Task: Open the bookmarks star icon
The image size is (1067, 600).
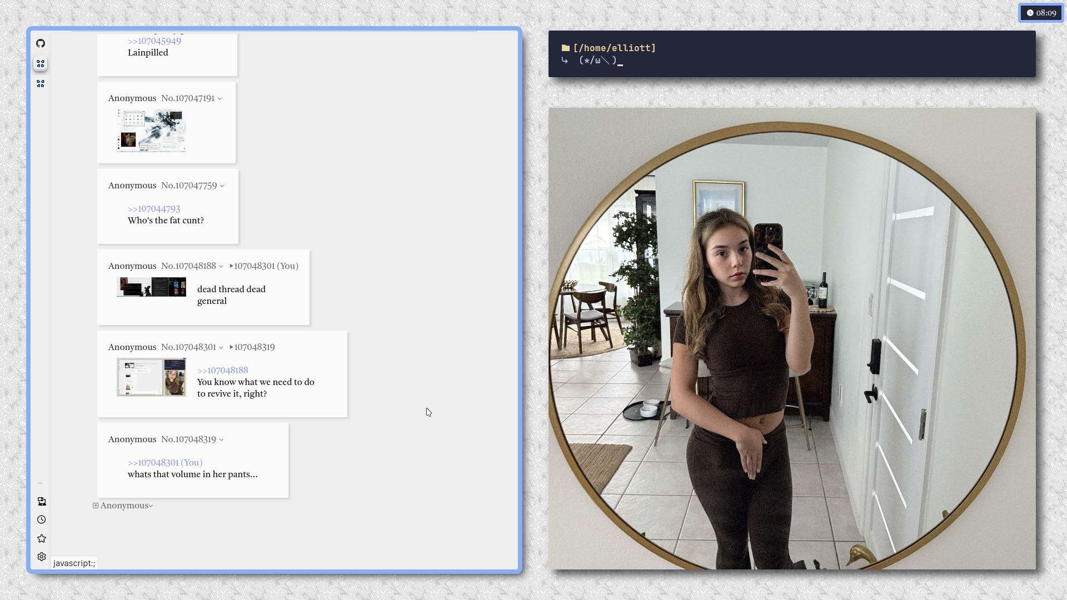Action: tap(42, 539)
